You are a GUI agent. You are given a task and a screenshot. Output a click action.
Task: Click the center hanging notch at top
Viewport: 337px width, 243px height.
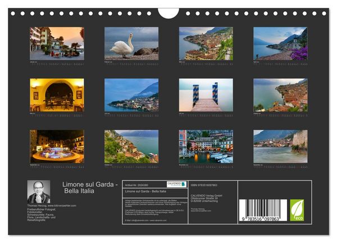[168, 13]
